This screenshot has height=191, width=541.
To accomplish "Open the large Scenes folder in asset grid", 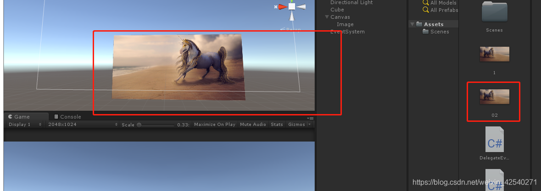I will 494,12.
